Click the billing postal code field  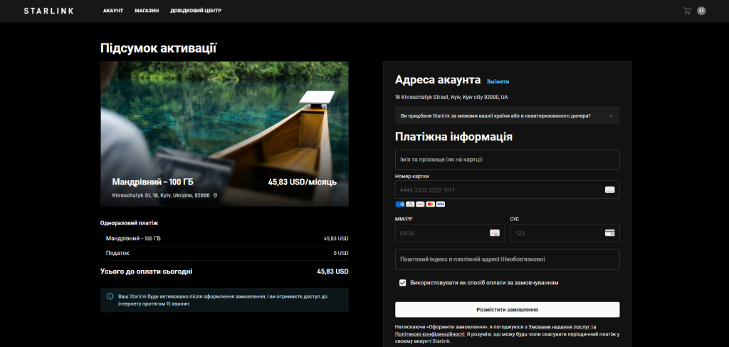coord(507,259)
